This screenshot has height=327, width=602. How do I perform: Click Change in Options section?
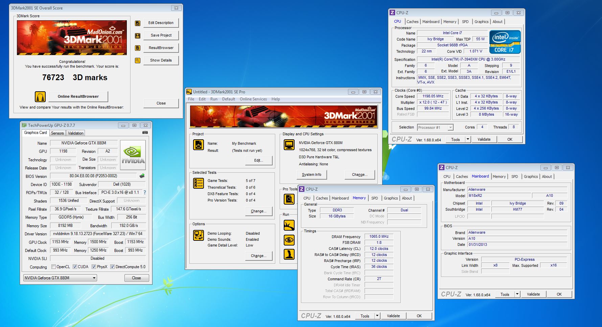coord(259,256)
